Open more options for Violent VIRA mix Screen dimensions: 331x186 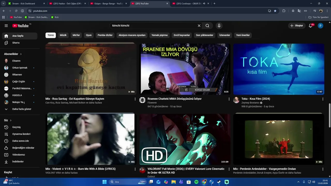[135, 169]
